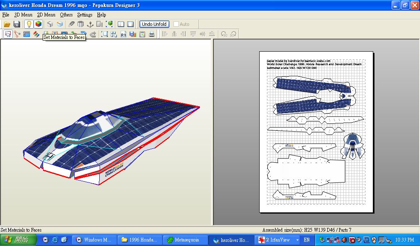420x246 pixels.
Task: Save the project with the floppy disk icon
Action: [17, 24]
